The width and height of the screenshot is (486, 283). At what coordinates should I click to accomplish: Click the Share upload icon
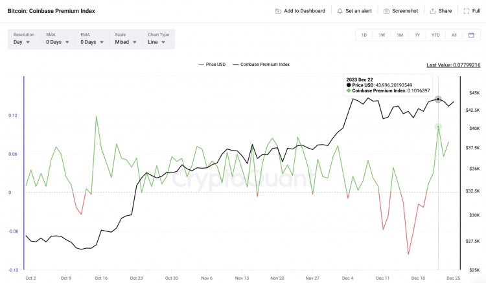[x=433, y=11]
